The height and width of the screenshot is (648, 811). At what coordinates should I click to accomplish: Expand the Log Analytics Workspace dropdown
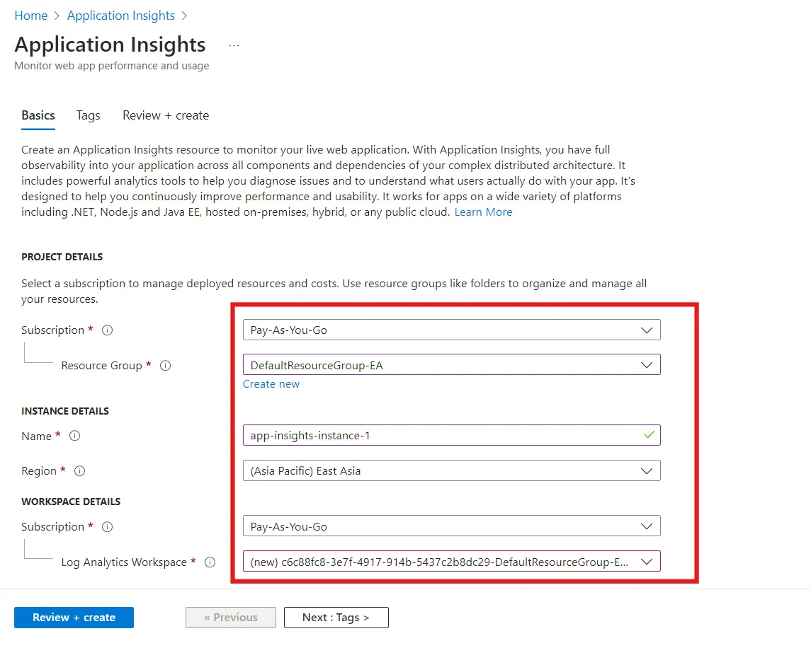pyautogui.click(x=451, y=561)
